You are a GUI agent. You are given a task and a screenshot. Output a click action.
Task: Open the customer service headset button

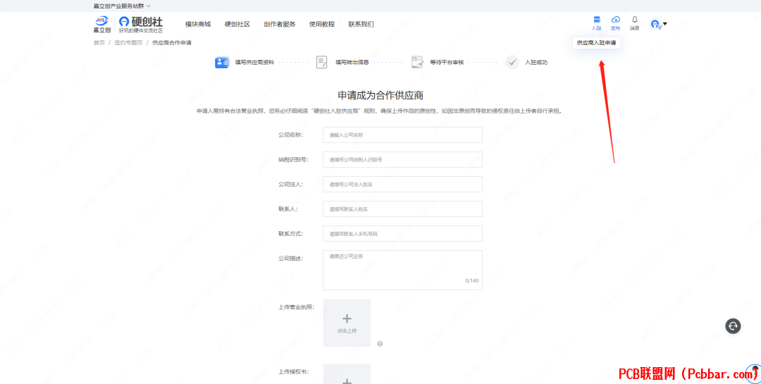click(733, 326)
